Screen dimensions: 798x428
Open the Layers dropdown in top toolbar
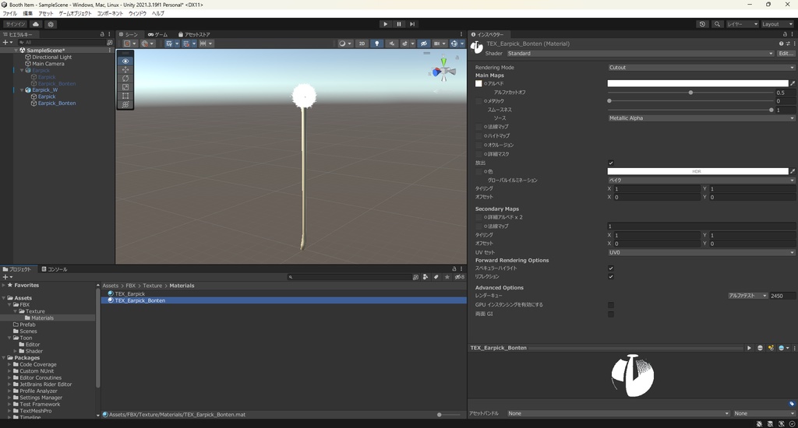[742, 24]
